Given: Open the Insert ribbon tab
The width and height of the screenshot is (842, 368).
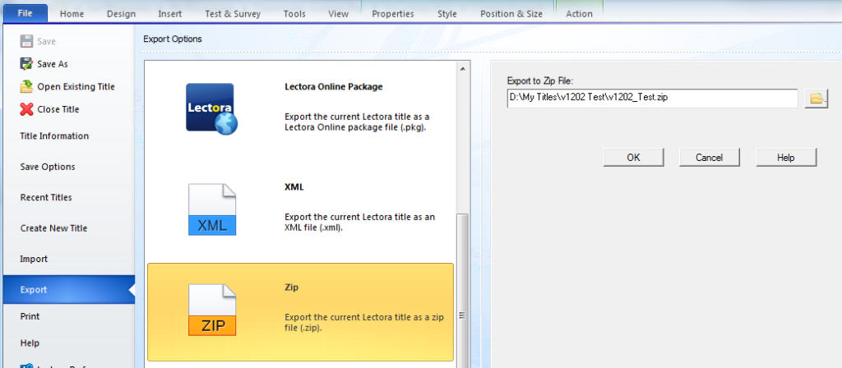Looking at the screenshot, I should [169, 14].
